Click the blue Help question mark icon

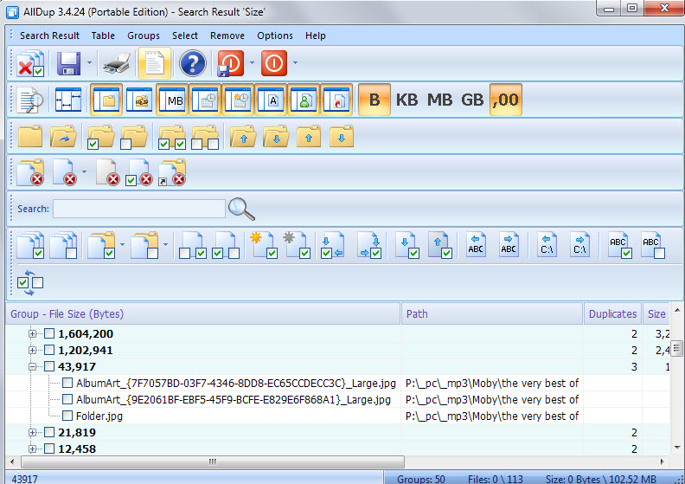tap(193, 64)
